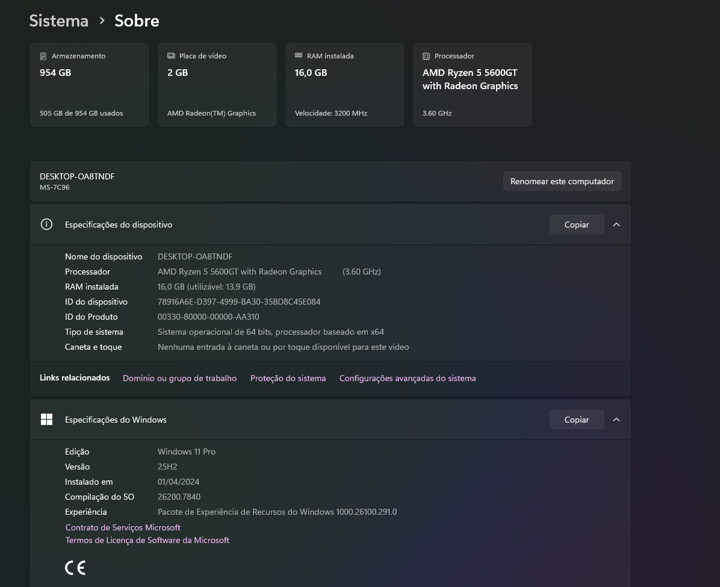
Task: Collapse the Especificações do dispositivo section
Action: click(616, 225)
